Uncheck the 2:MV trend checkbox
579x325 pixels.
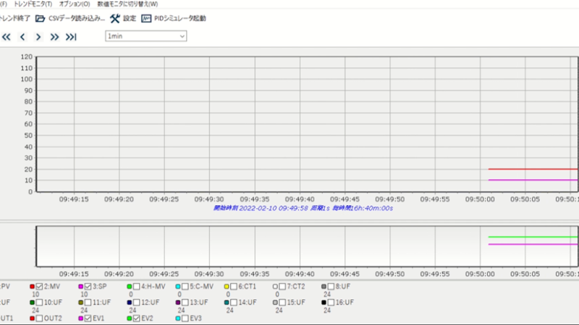tap(40, 287)
